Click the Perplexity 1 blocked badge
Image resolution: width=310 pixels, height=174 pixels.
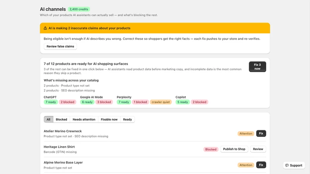[x=140, y=102]
